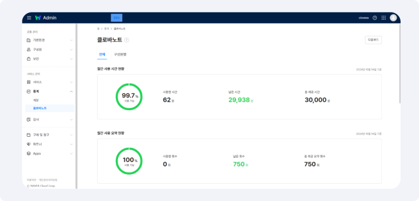
Task: Open the hamburger navigation menu
Action: tap(29, 18)
